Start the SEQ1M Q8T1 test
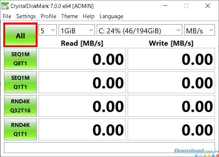Image resolution: width=219 pixels, height=157 pixels. [x=20, y=59]
